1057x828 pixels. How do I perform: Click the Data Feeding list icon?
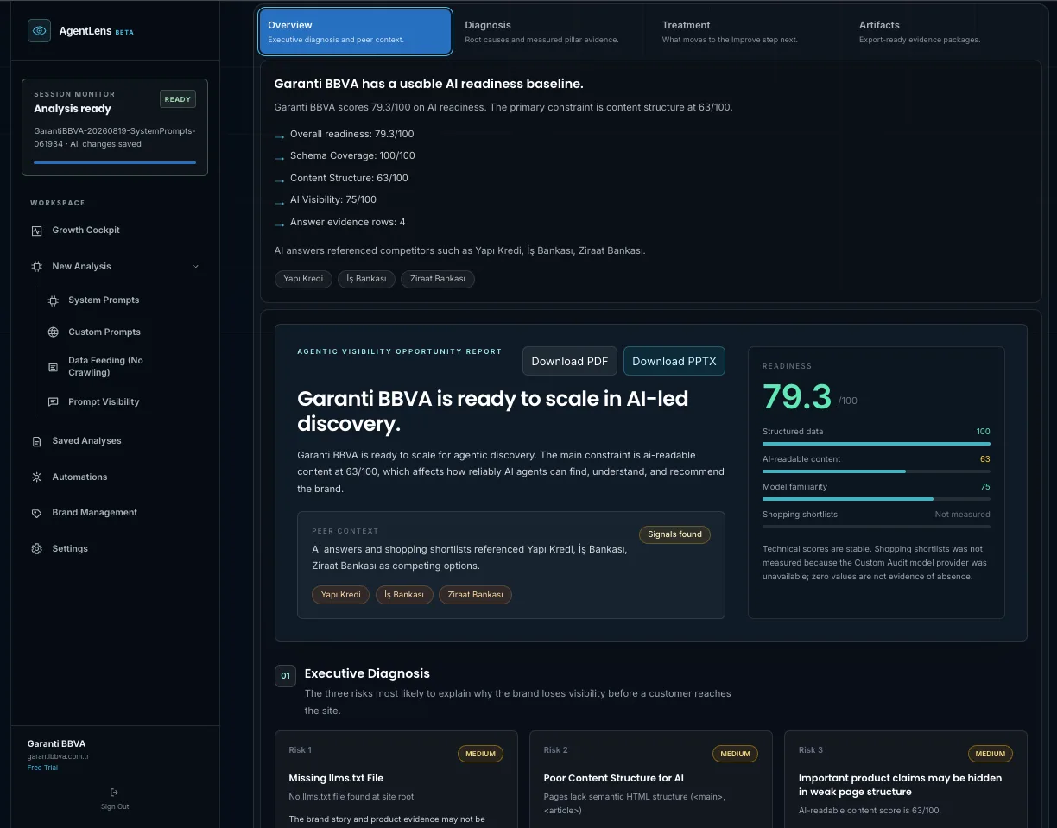click(x=53, y=367)
